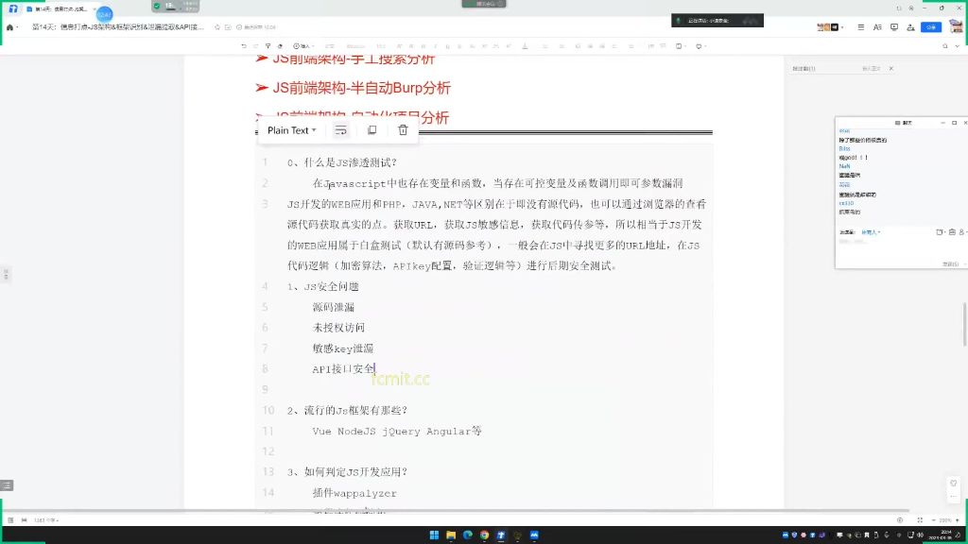Click code line '敏感key泄漏'
This screenshot has height=544, width=968.
(342, 348)
